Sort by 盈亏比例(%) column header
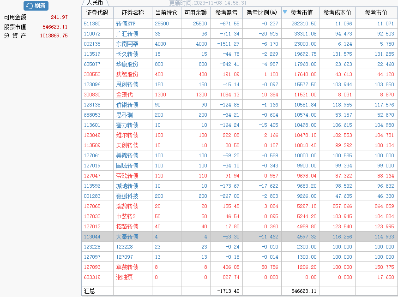398x297 pixels. (x=262, y=12)
